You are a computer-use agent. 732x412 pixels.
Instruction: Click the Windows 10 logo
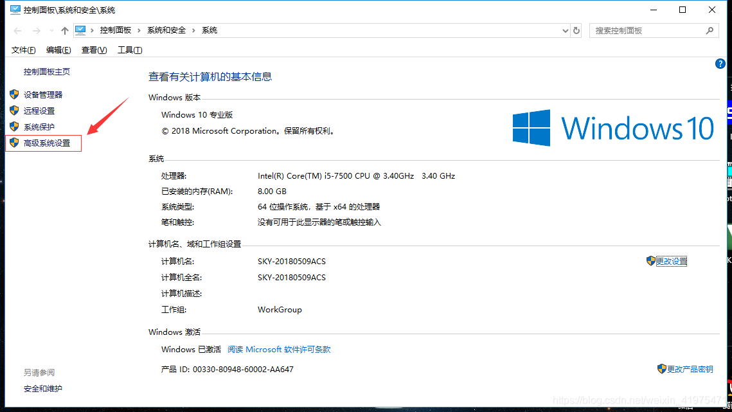point(613,128)
